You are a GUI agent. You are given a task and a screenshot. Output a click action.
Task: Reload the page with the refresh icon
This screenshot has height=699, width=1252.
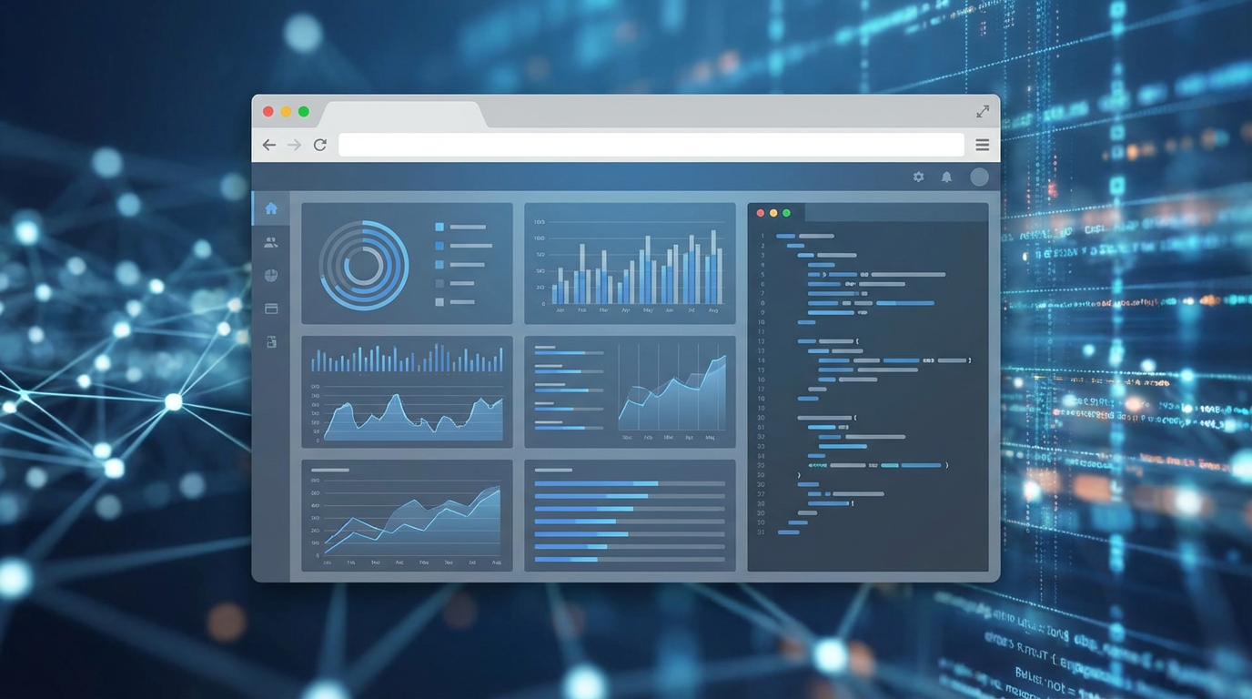[320, 145]
